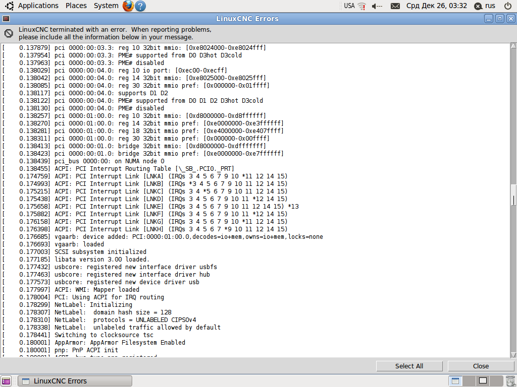This screenshot has width=517, height=387.
Task: Click the scrollbar up arrow
Action: click(513, 46)
